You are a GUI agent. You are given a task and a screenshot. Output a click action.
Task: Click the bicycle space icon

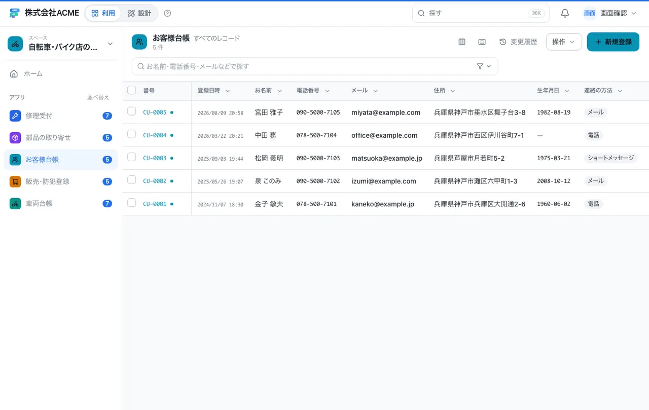[x=15, y=44]
